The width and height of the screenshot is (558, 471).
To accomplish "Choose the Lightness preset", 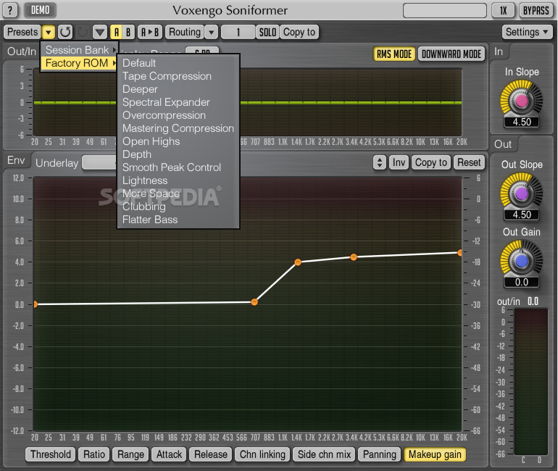I will coord(178,180).
